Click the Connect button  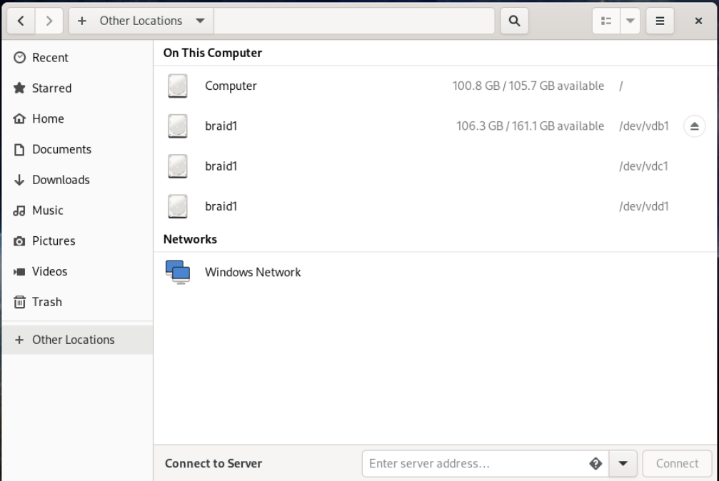[x=678, y=464]
